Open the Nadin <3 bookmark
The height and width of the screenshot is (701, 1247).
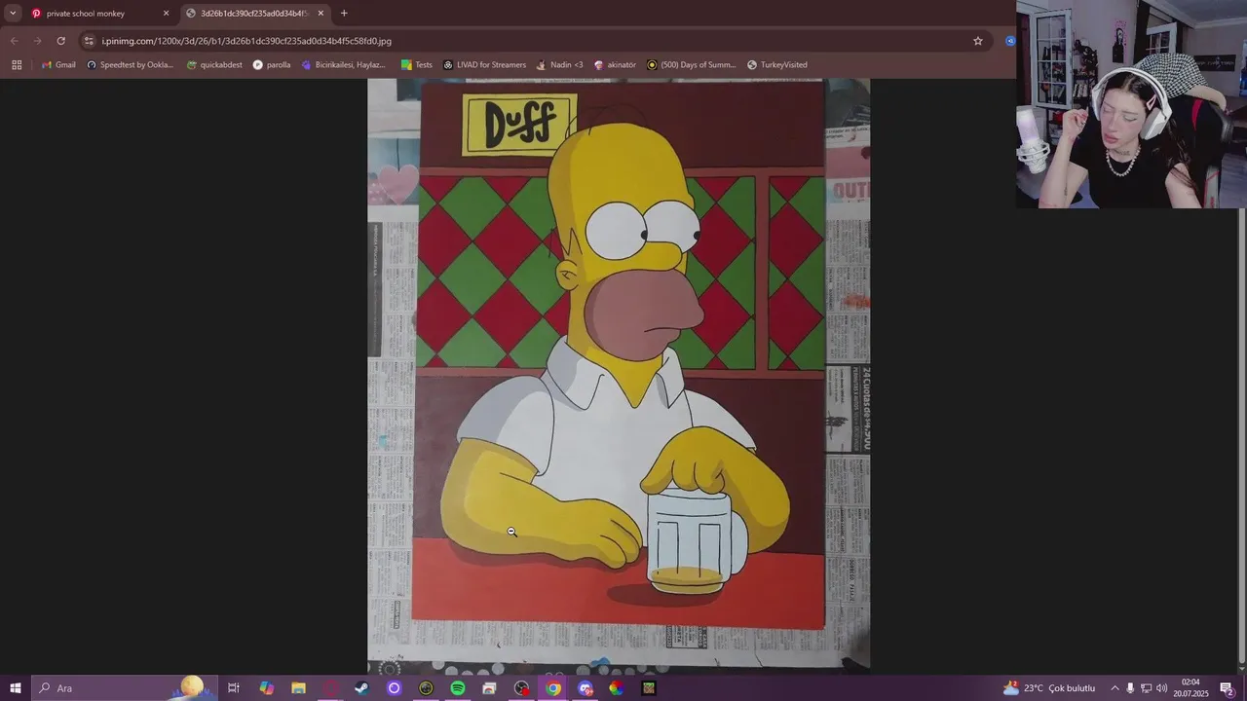(559, 65)
